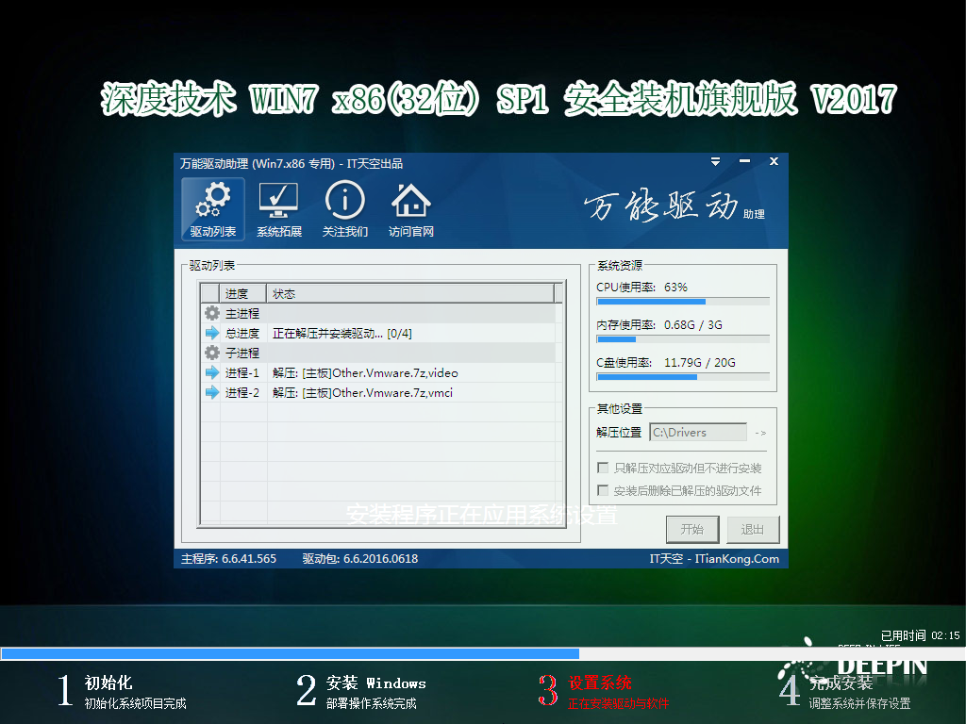
Task: Click 主程序: 6.6.41.565 version text
Action: [x=228, y=558]
